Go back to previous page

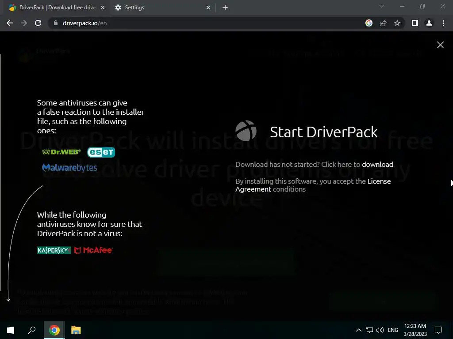coord(10,23)
